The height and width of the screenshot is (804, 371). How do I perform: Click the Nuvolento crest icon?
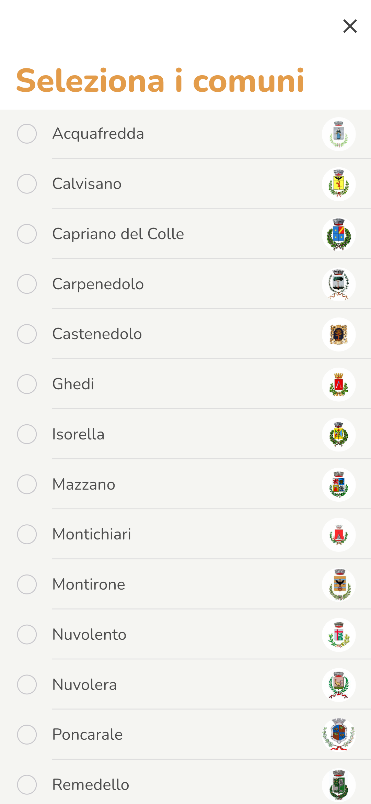pyautogui.click(x=338, y=635)
